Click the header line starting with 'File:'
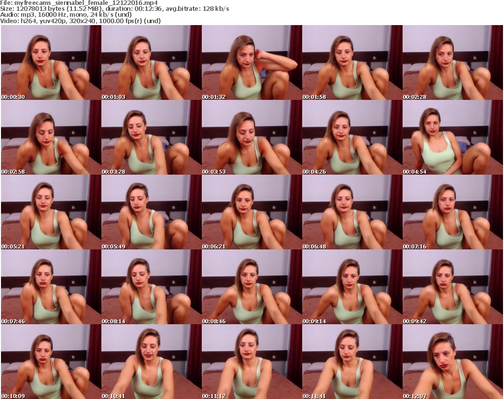Viewport: 504px width, 399px height. 79,3
